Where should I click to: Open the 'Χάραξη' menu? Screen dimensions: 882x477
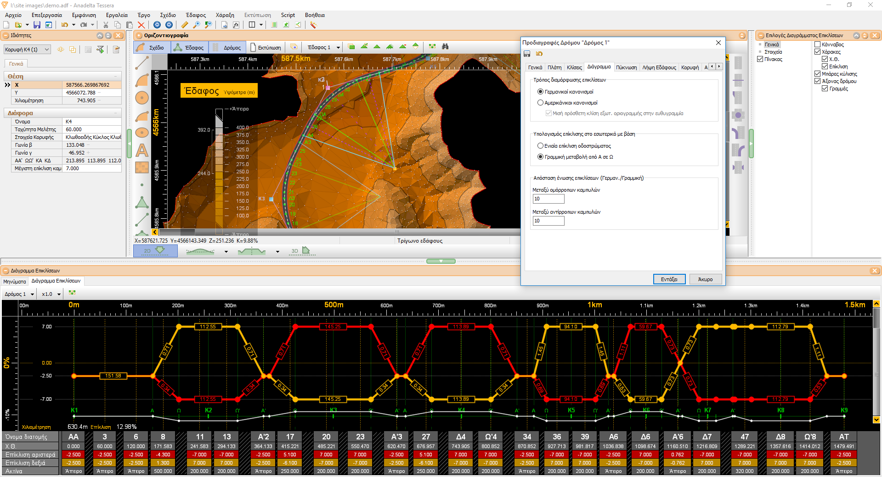click(225, 15)
